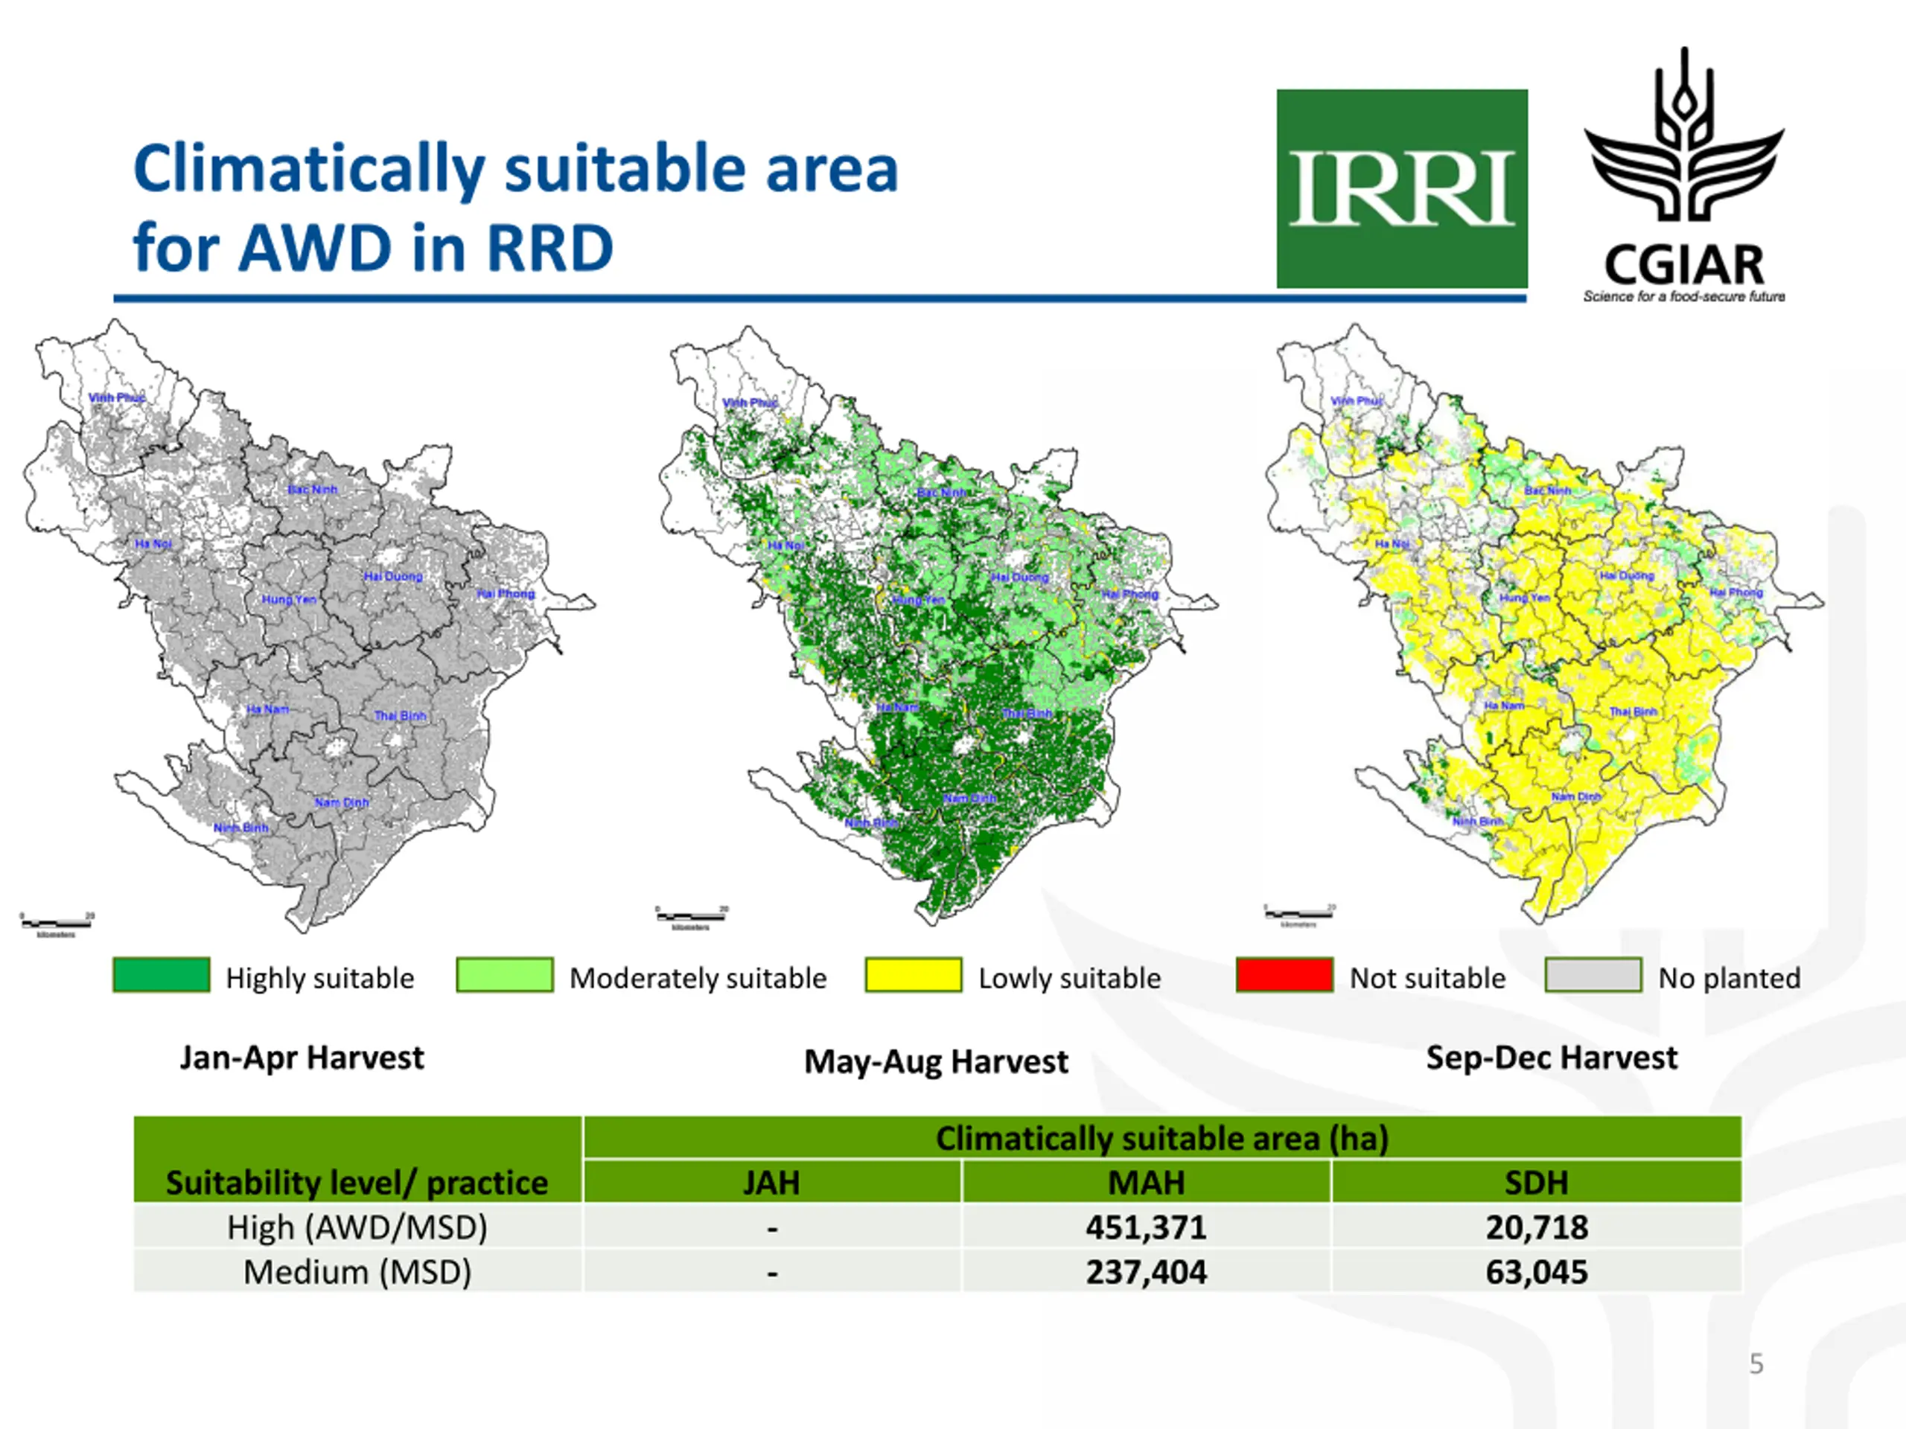Click the 237,404 table value

coord(1146,1272)
